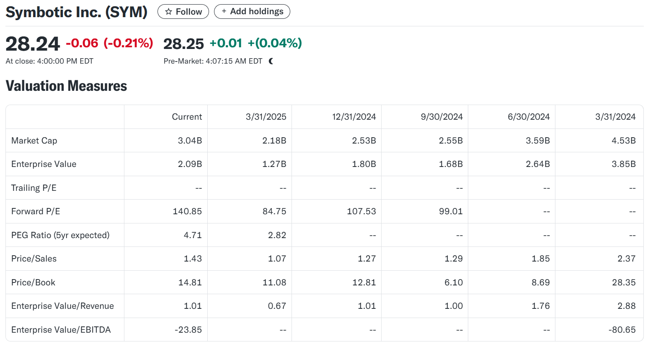Click Enterprise Value 1.27B
The image size is (653, 349).
[274, 164]
